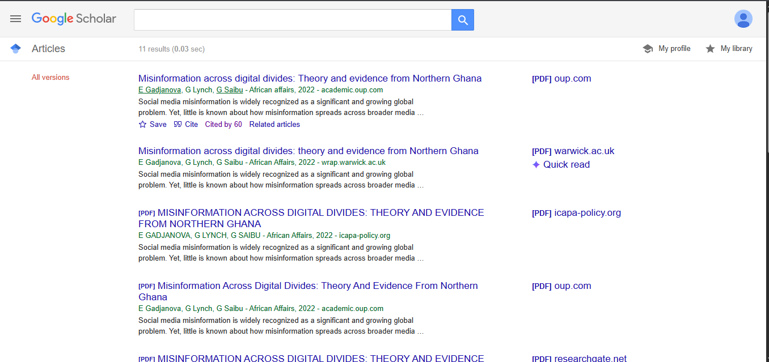Open author E Gadjanova profile link

[x=160, y=90]
